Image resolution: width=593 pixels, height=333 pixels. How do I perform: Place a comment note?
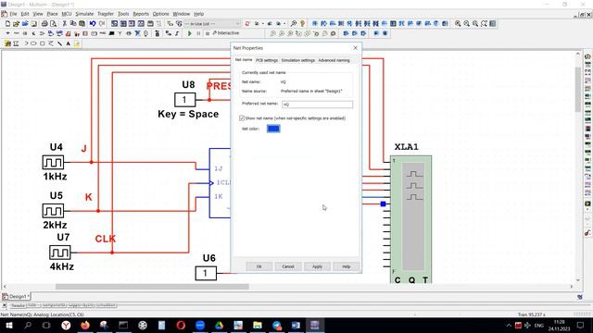(77, 43)
